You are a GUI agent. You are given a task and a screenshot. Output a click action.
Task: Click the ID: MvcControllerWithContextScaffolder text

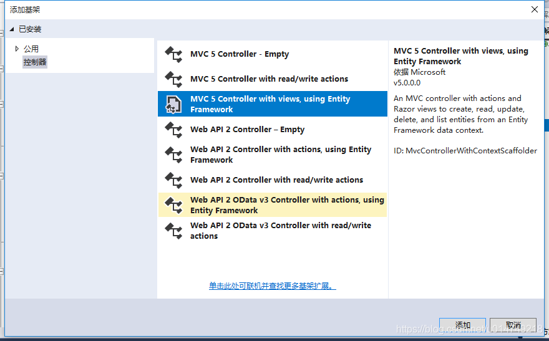[465, 151]
